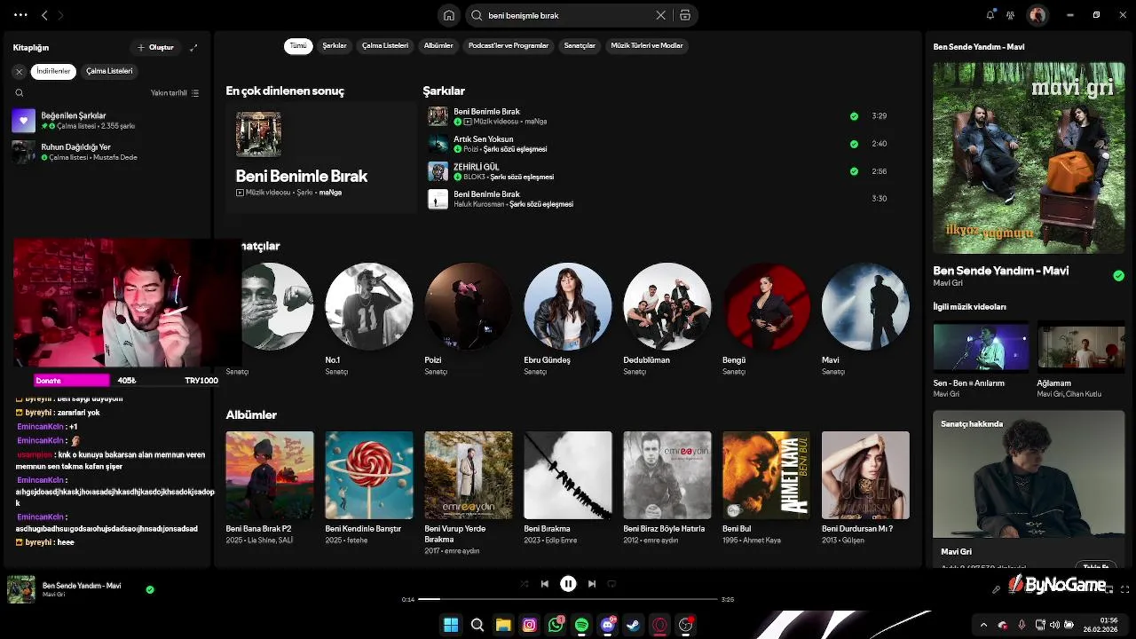This screenshot has width=1136, height=639.
Task: Open the Windows Start menu
Action: coord(451,625)
